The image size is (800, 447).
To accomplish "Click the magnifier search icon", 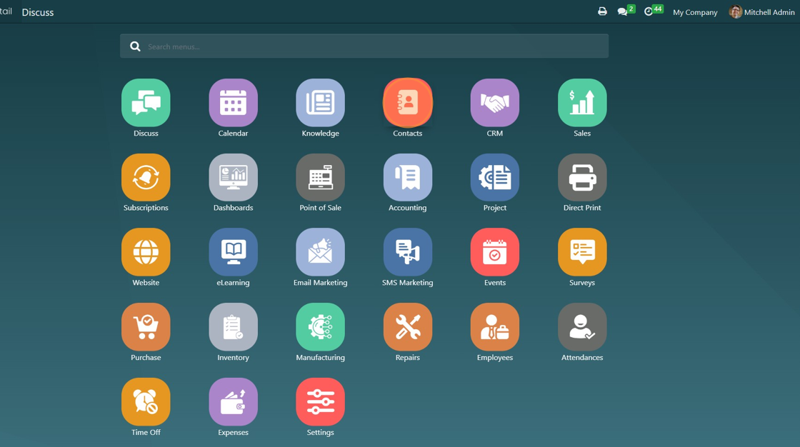I will 135,46.
